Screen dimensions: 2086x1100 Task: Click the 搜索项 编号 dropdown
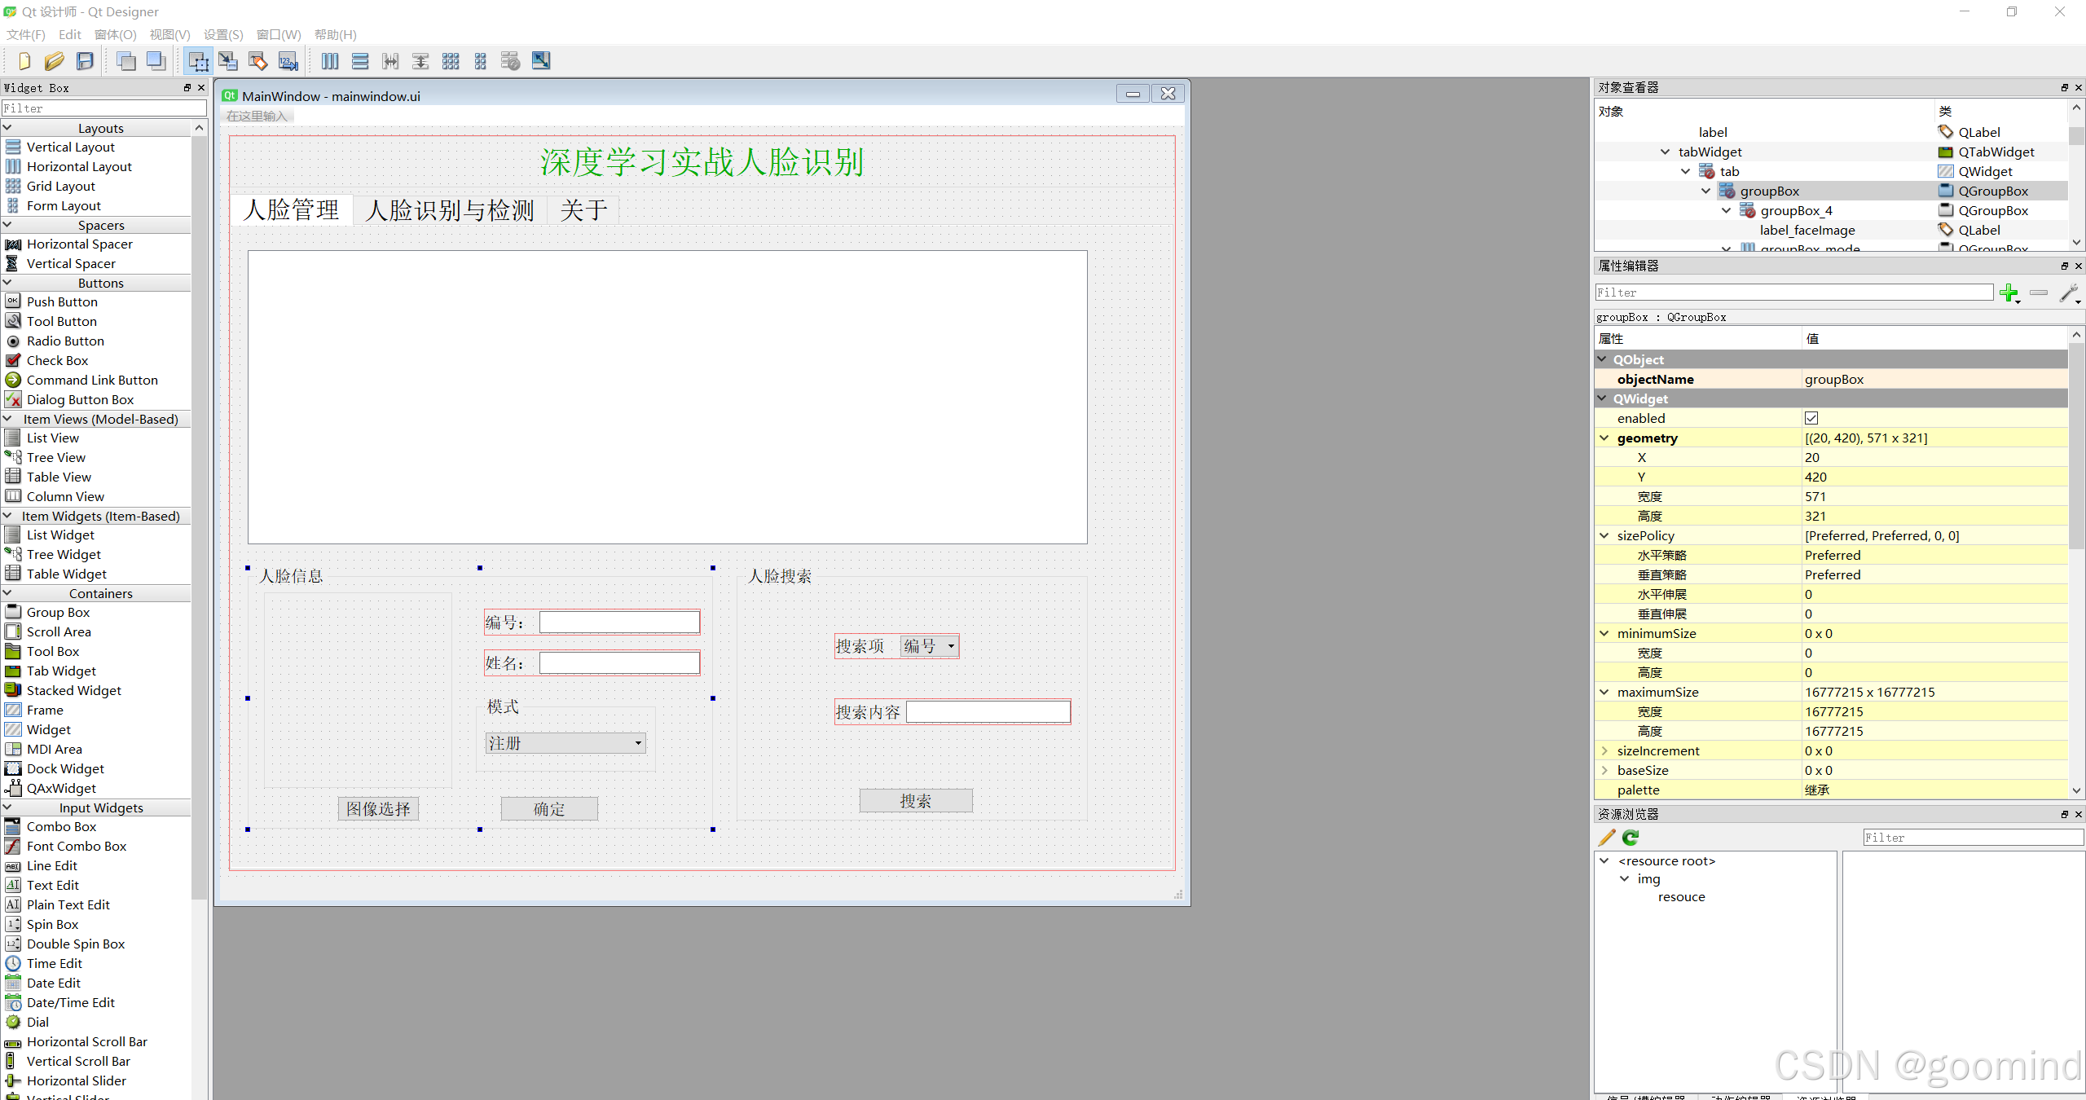[927, 646]
